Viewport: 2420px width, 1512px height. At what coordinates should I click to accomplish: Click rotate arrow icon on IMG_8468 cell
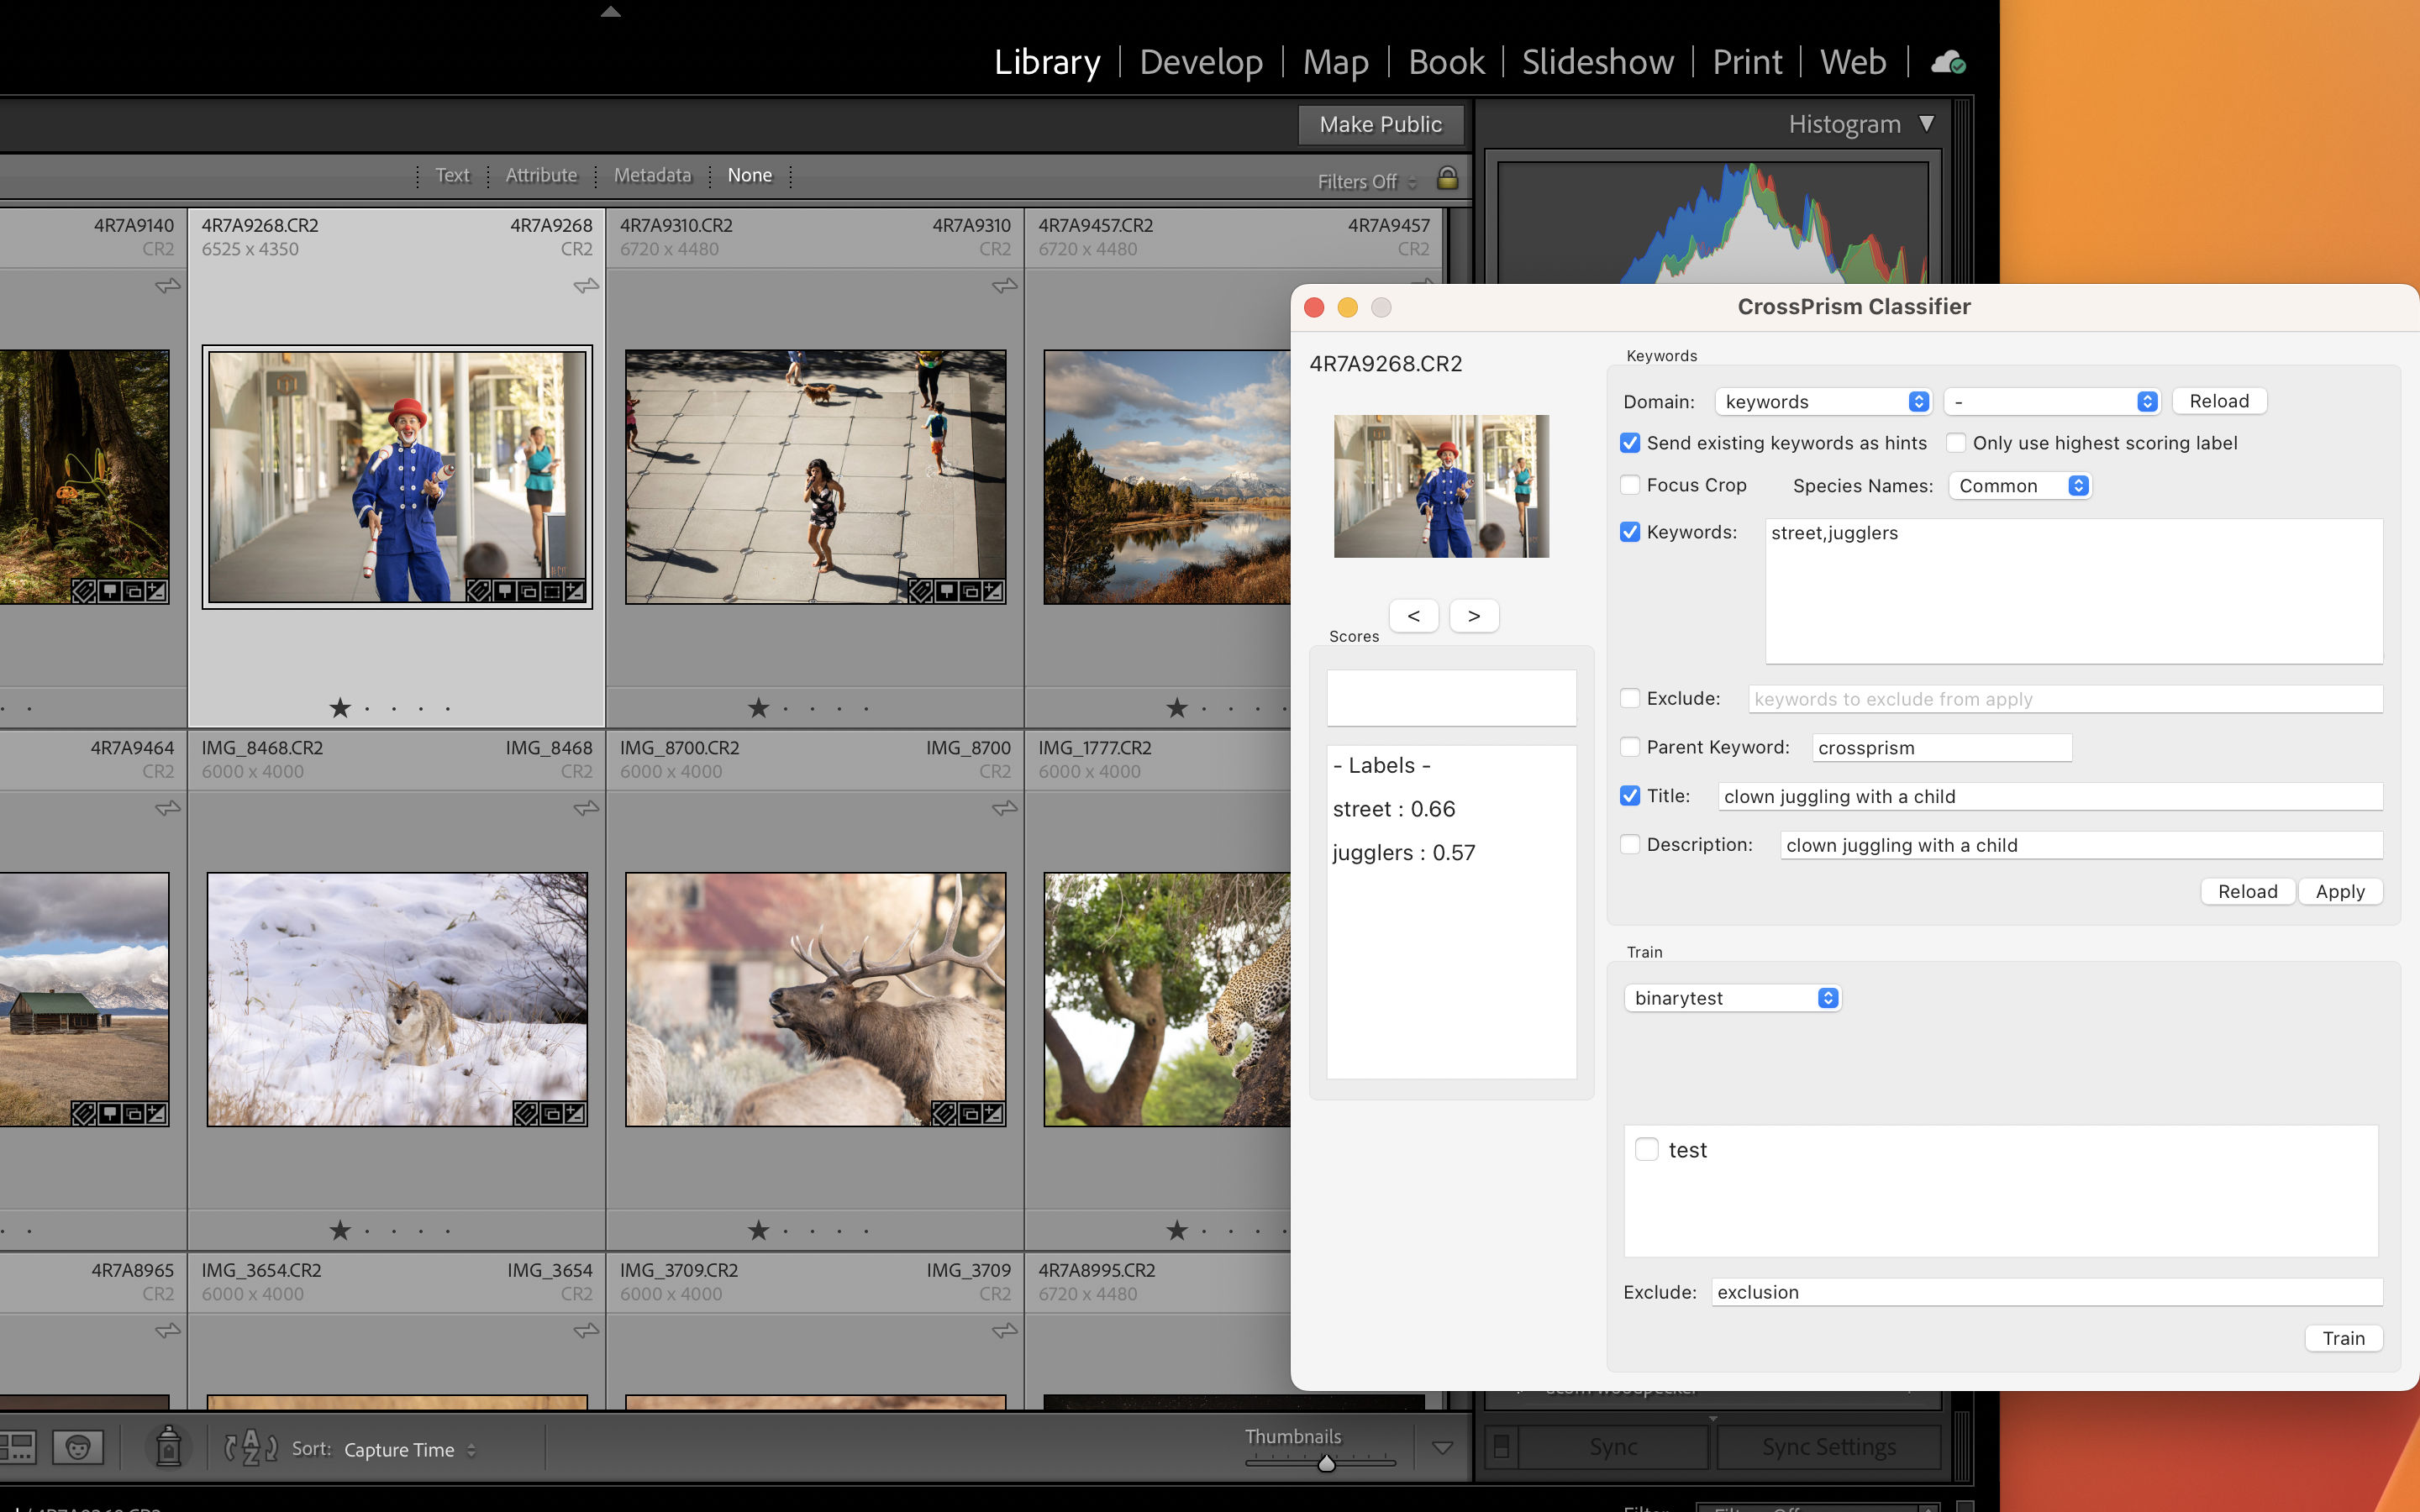pos(586,808)
